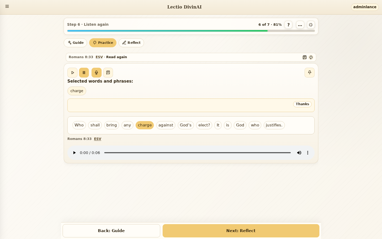Open audio player more options menu
Viewport: 382px width, 239px height.
[308, 153]
